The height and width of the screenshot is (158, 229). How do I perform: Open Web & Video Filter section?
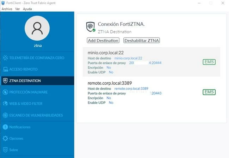tap(37, 104)
